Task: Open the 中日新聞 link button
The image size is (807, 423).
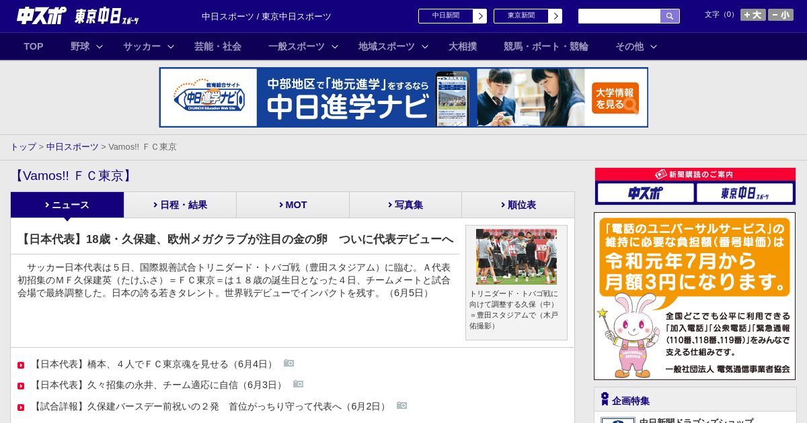Action: (446, 16)
